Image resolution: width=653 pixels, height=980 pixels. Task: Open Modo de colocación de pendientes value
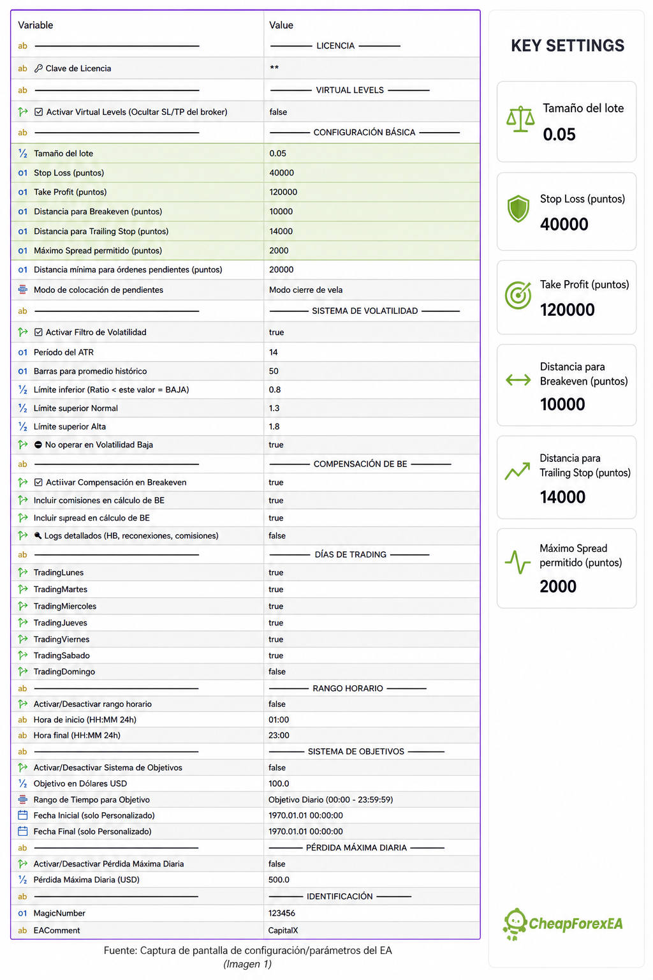point(372,290)
